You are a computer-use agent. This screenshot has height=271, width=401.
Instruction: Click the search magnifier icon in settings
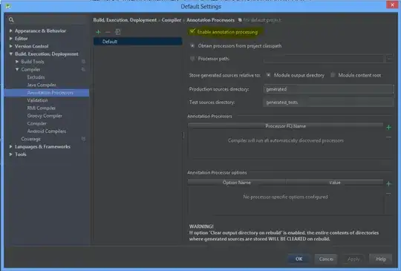[x=11, y=20]
